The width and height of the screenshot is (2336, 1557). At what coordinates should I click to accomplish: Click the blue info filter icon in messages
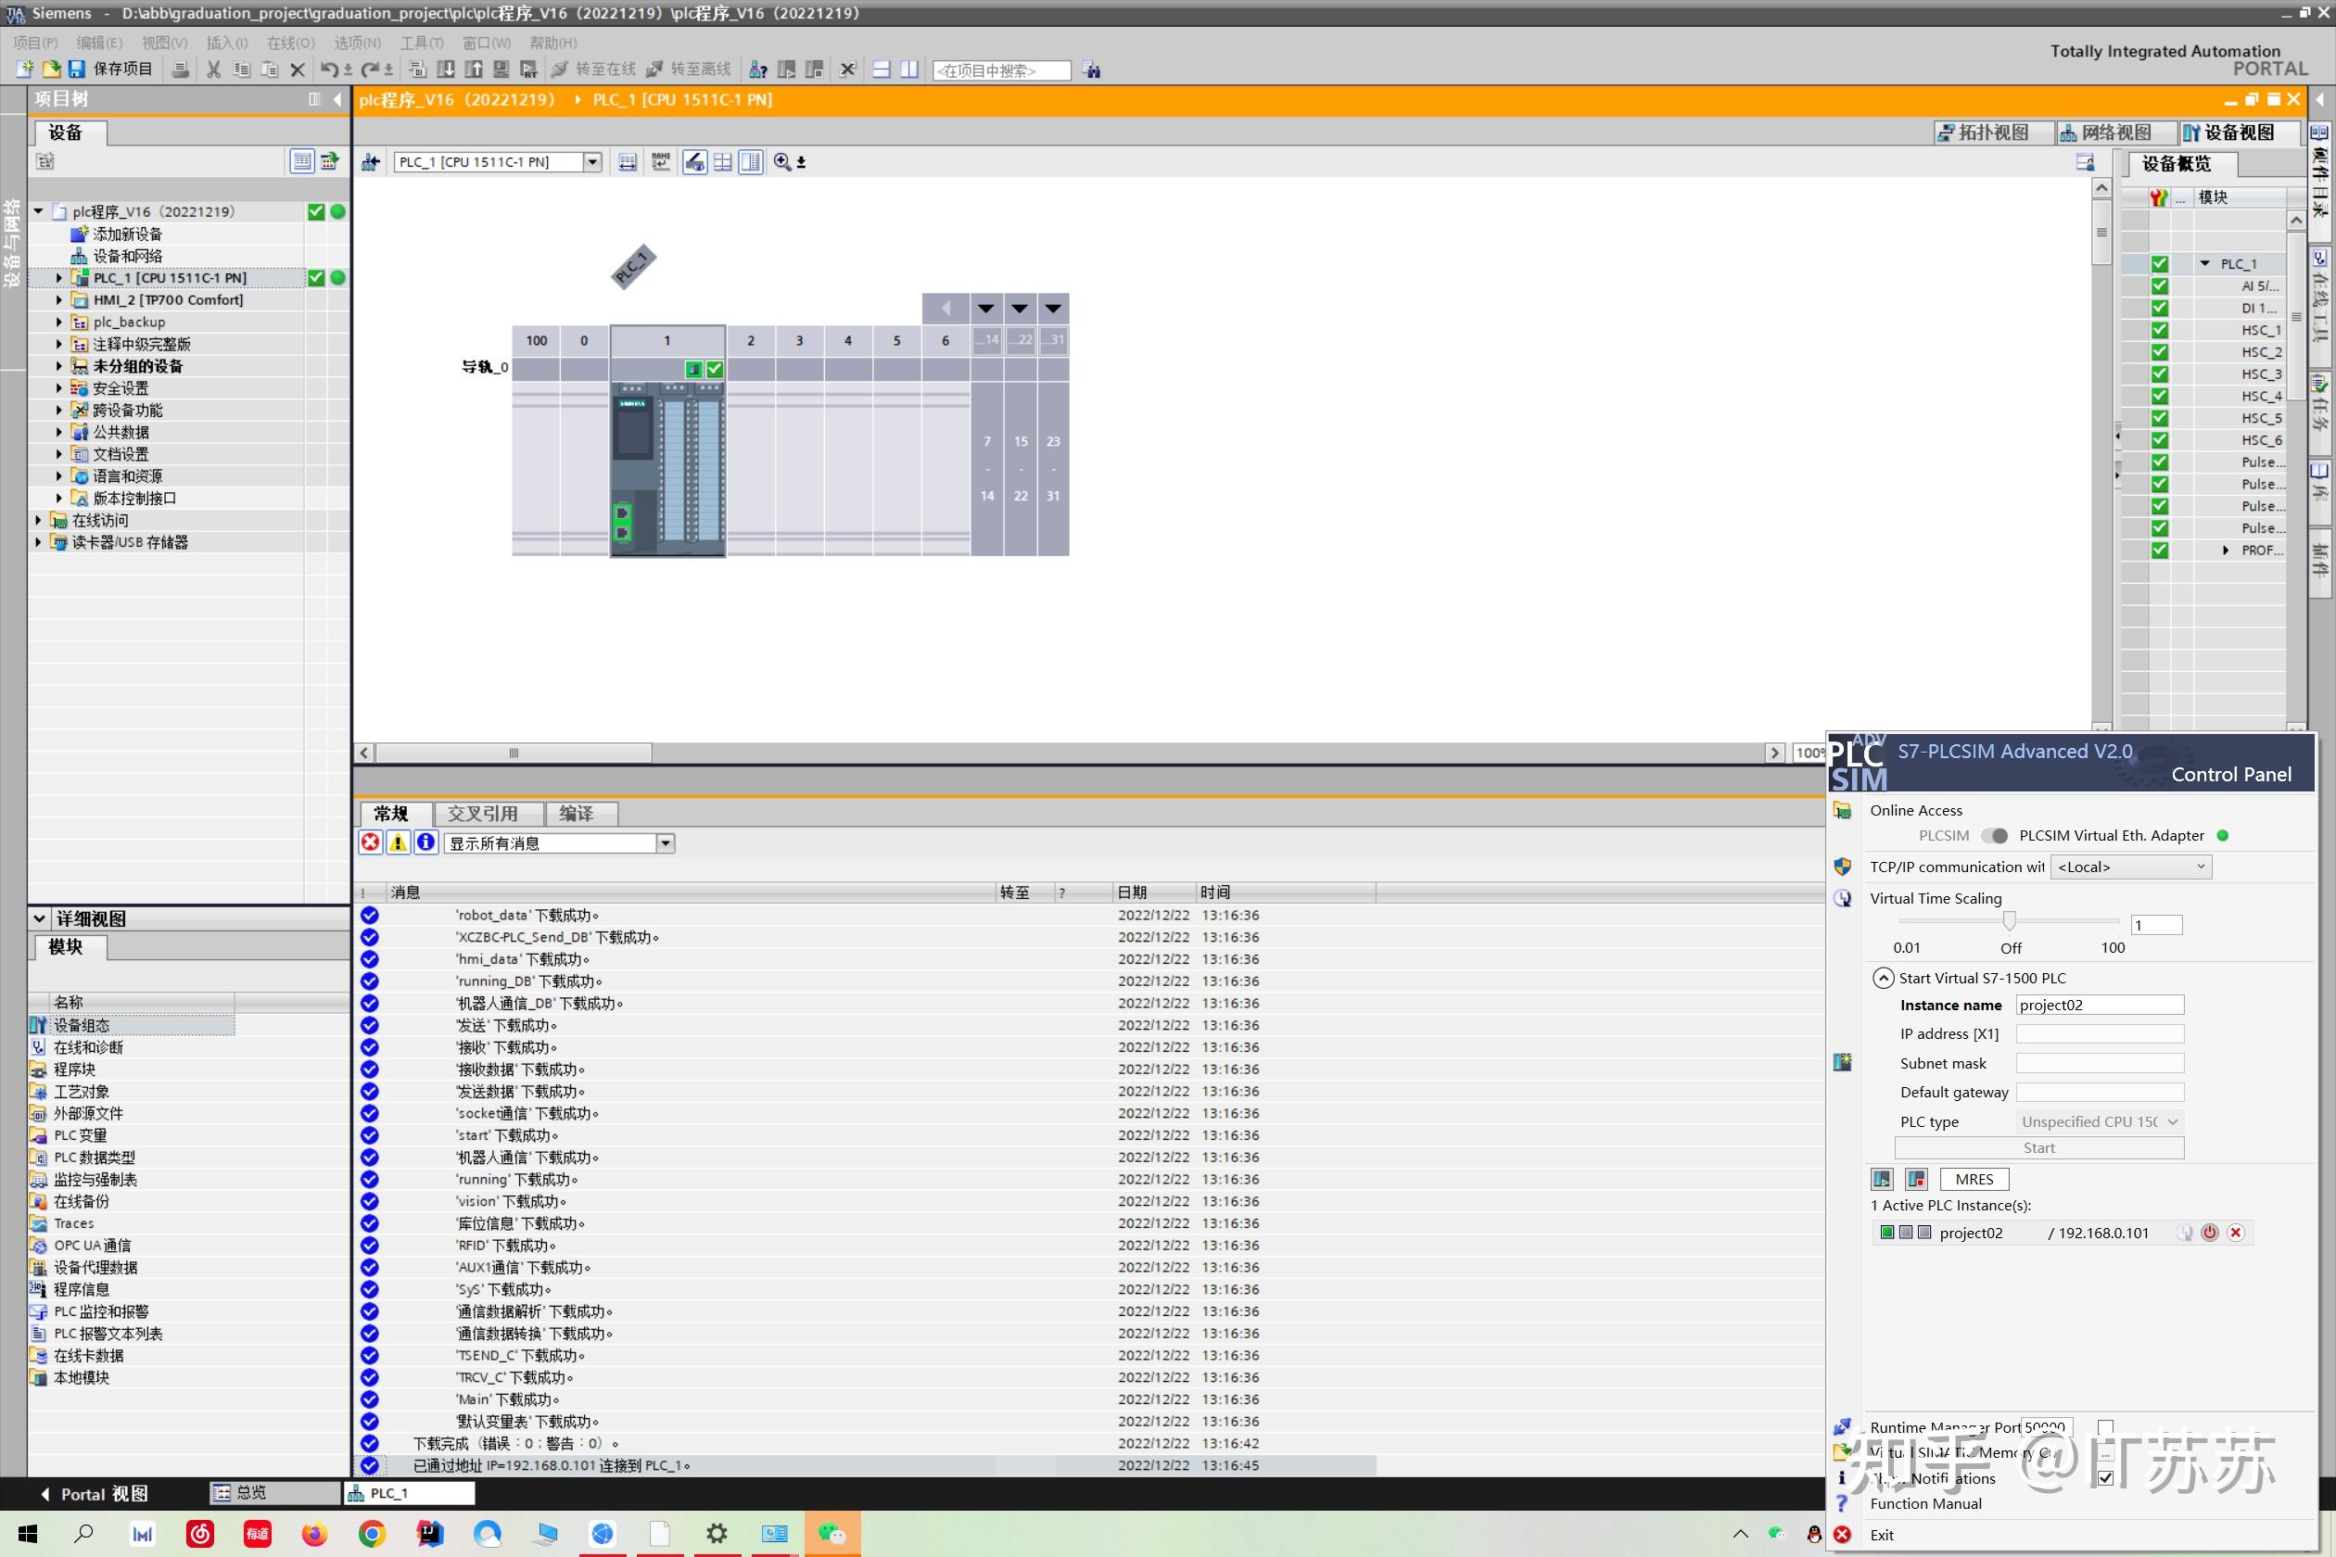426,842
